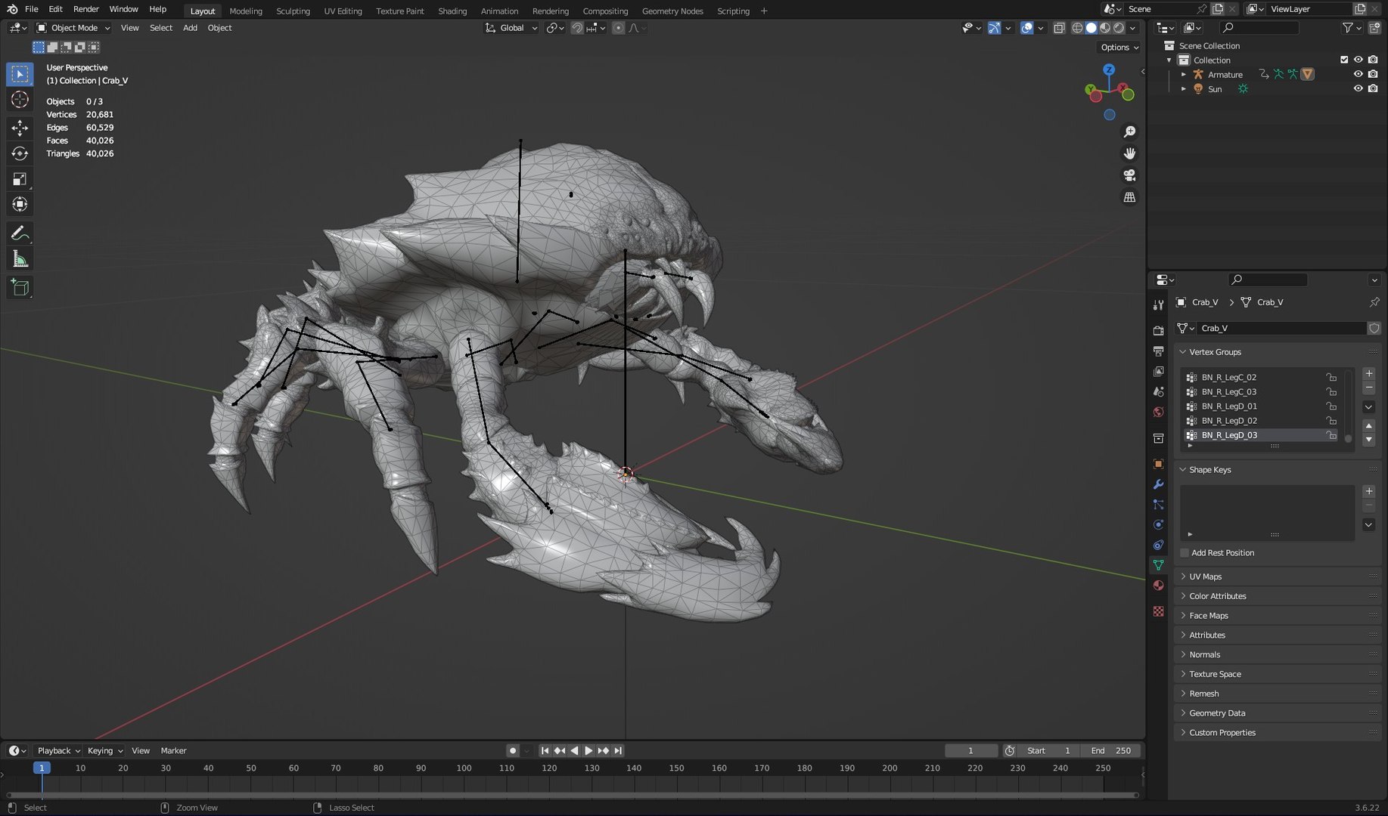Click the Blender logo menu icon
This screenshot has width=1388, height=816.
tap(11, 9)
